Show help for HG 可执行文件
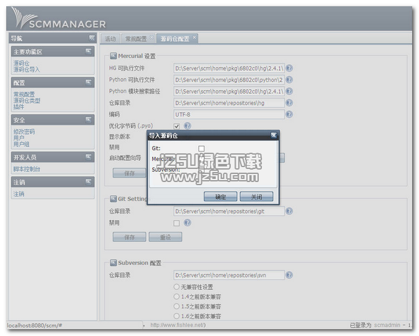The height and width of the screenshot is (336, 419). [x=289, y=69]
